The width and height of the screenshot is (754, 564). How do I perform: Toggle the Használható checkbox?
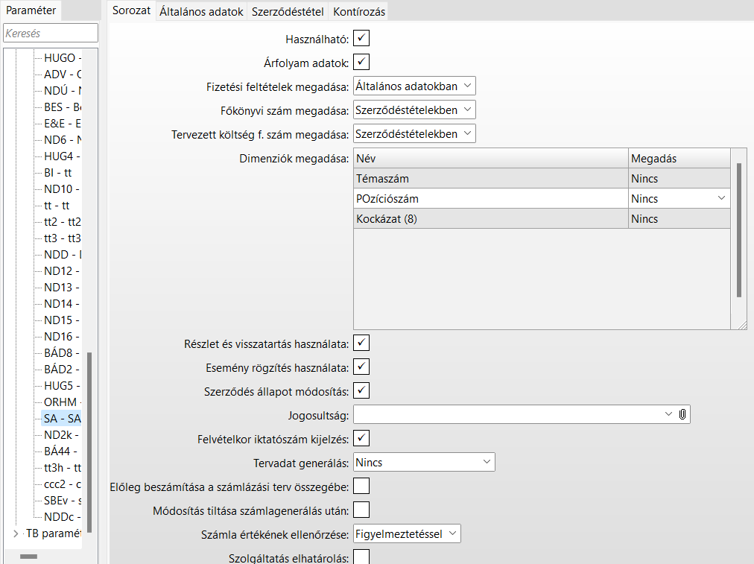(x=361, y=39)
